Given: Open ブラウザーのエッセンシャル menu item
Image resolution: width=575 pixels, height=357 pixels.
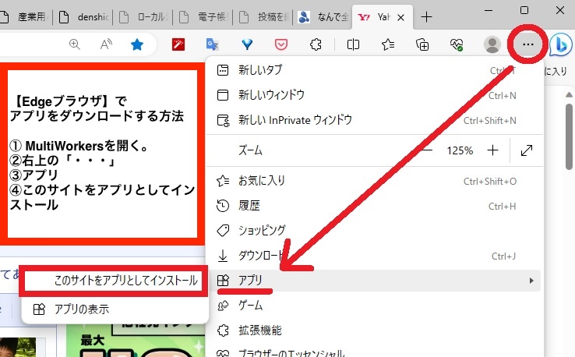Looking at the screenshot, I should (374, 353).
